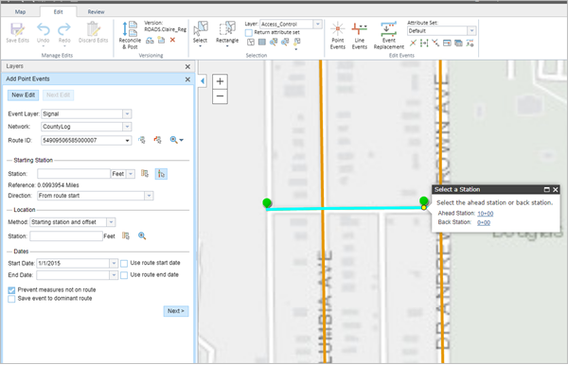Click the Discard Edits icon
The width and height of the screenshot is (568, 365).
(x=93, y=29)
